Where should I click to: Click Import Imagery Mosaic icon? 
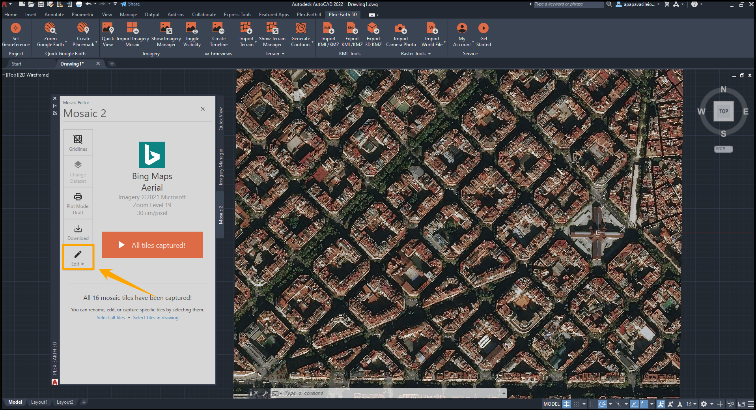pyautogui.click(x=133, y=28)
